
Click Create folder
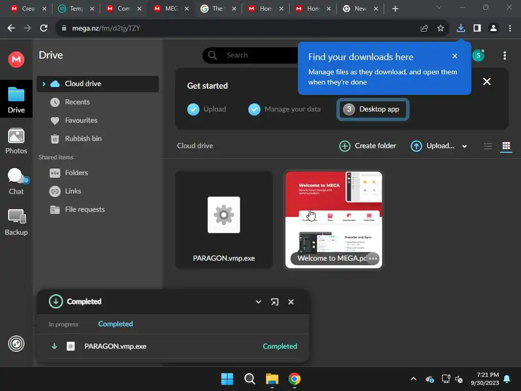367,146
